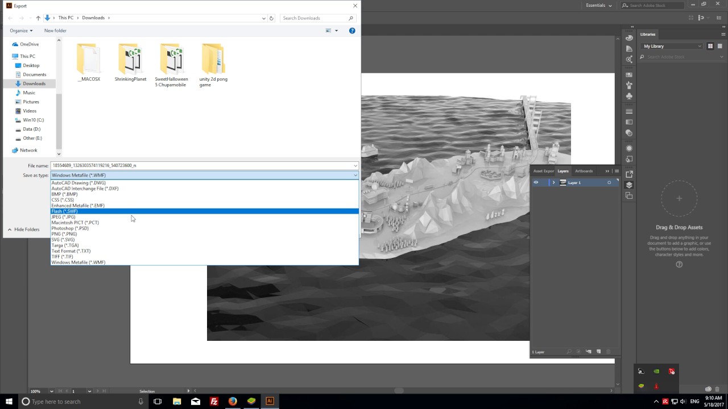Select Flash (*.SWF) file type
Screen dimensions: 728x409
point(205,211)
